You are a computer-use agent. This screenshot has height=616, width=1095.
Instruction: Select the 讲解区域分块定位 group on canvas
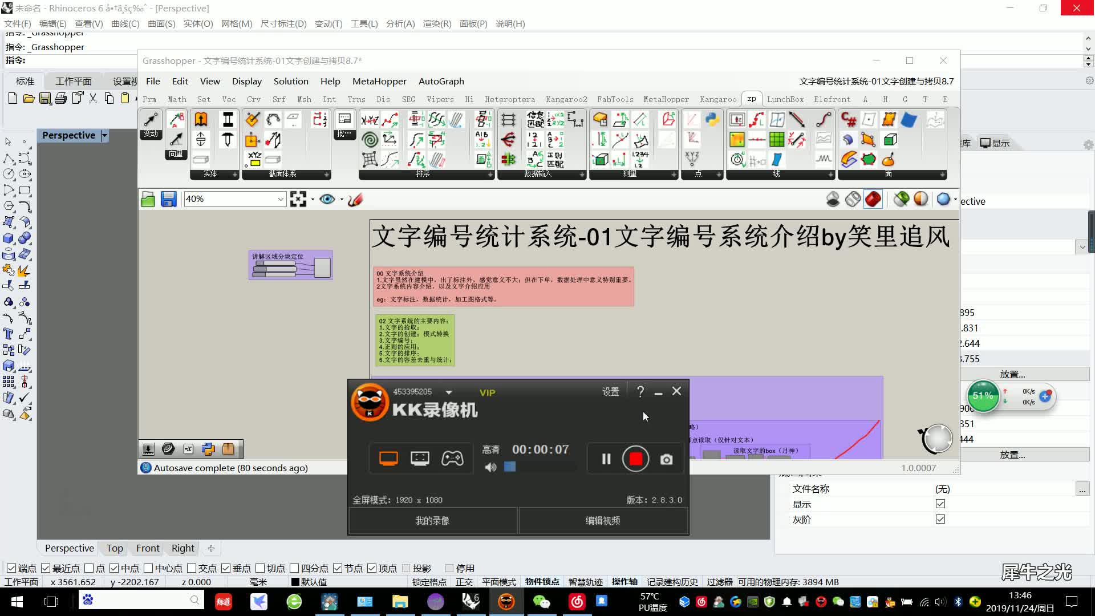tap(290, 265)
